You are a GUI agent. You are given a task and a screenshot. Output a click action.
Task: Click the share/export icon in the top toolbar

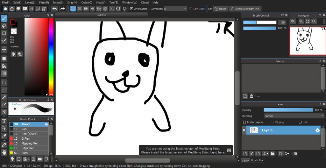click(12, 9)
